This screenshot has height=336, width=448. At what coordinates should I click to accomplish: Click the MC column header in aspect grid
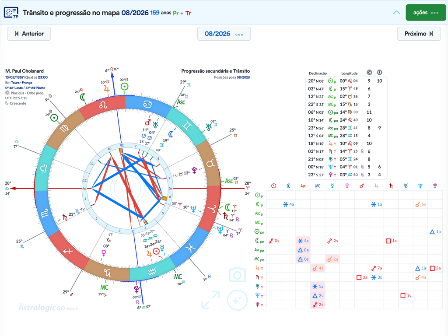click(x=318, y=186)
